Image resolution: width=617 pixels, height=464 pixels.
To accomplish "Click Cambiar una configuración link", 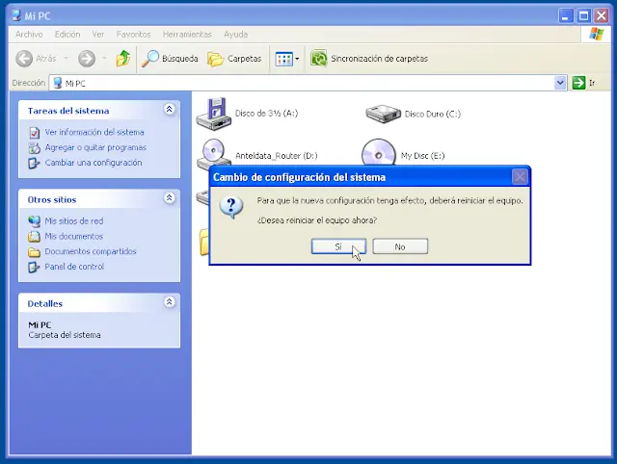I will point(94,163).
